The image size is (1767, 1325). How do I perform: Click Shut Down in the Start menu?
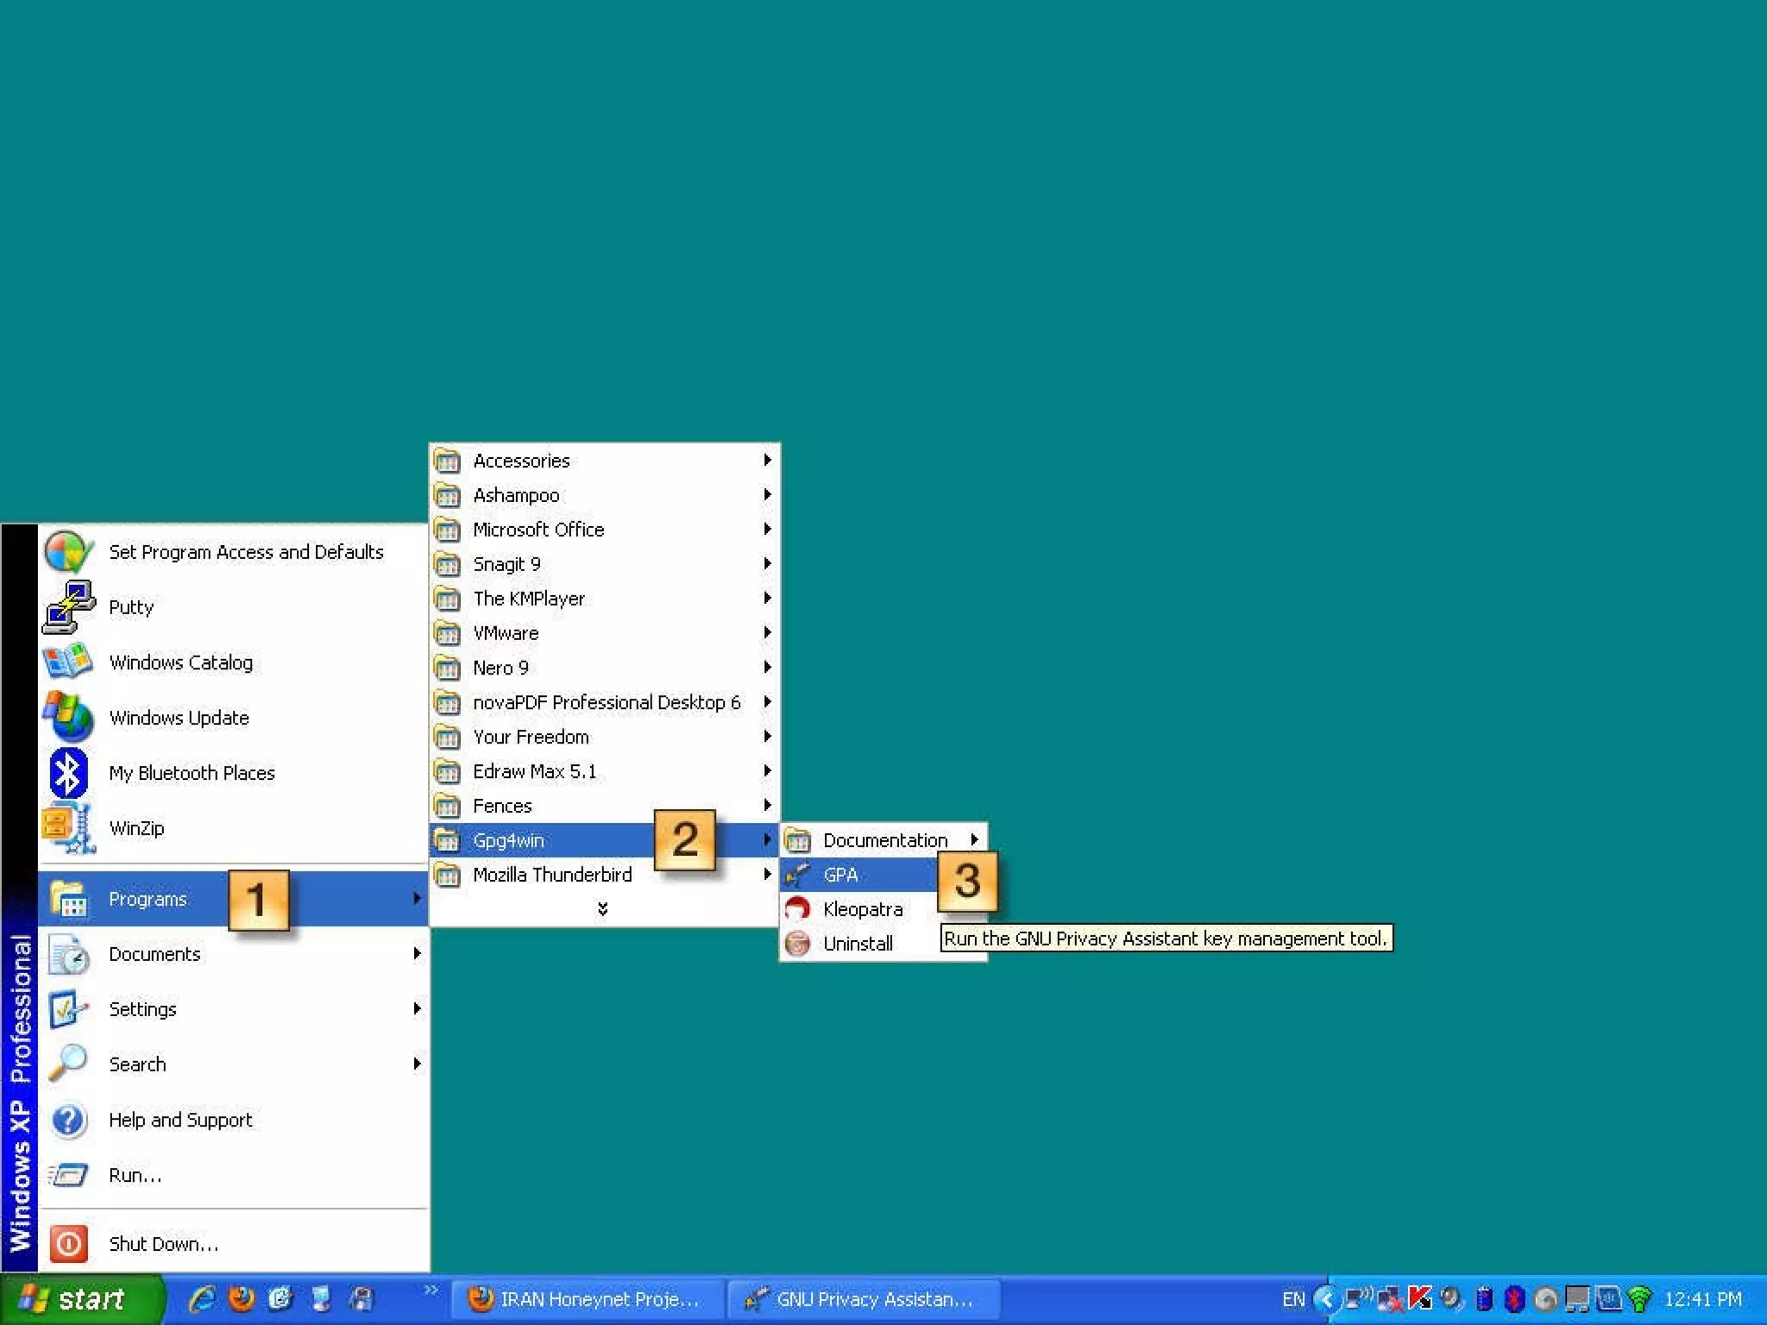163,1244
